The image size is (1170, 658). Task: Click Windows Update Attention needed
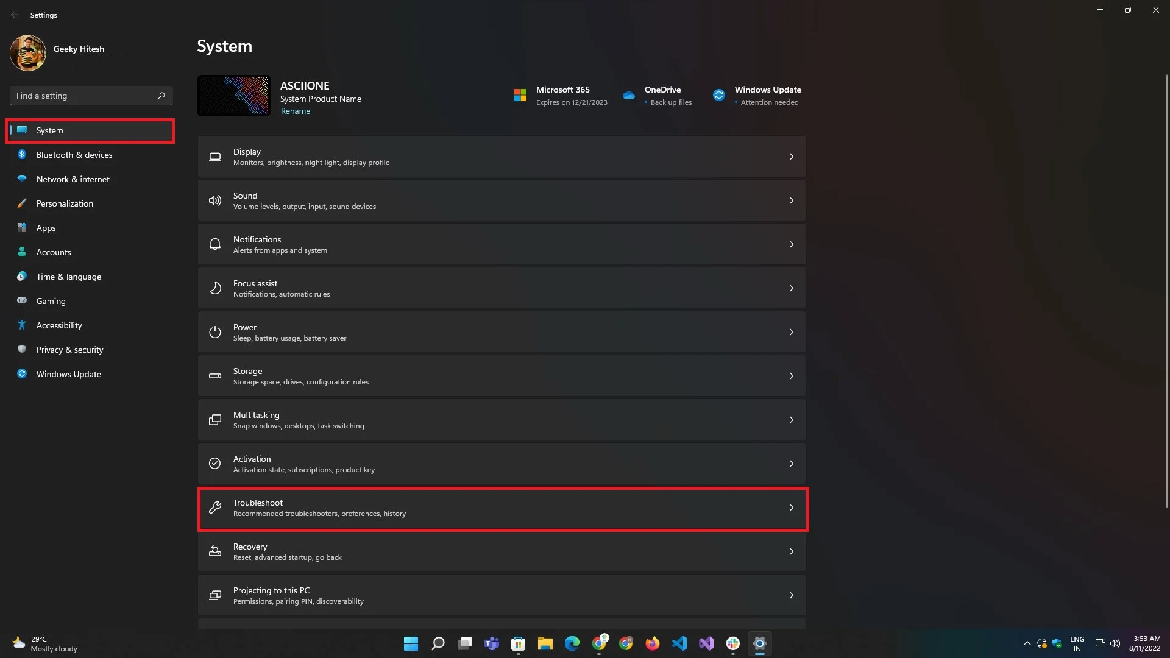tap(769, 102)
